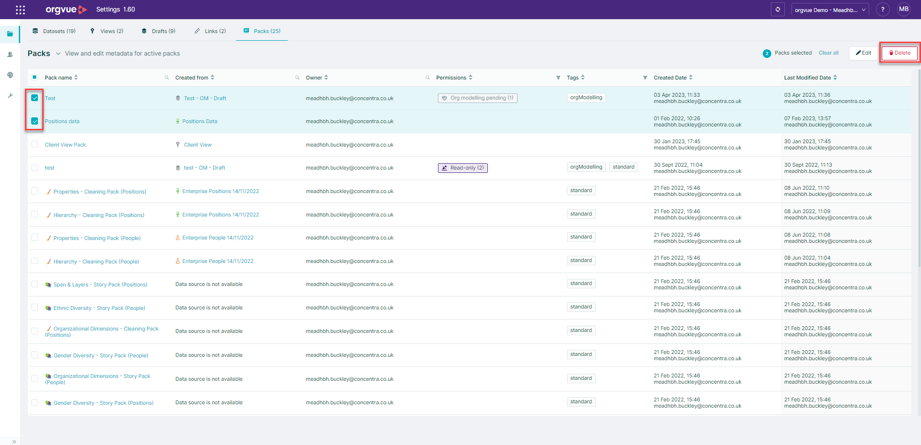Click the MB user avatar
This screenshot has height=445, width=921.
click(904, 9)
